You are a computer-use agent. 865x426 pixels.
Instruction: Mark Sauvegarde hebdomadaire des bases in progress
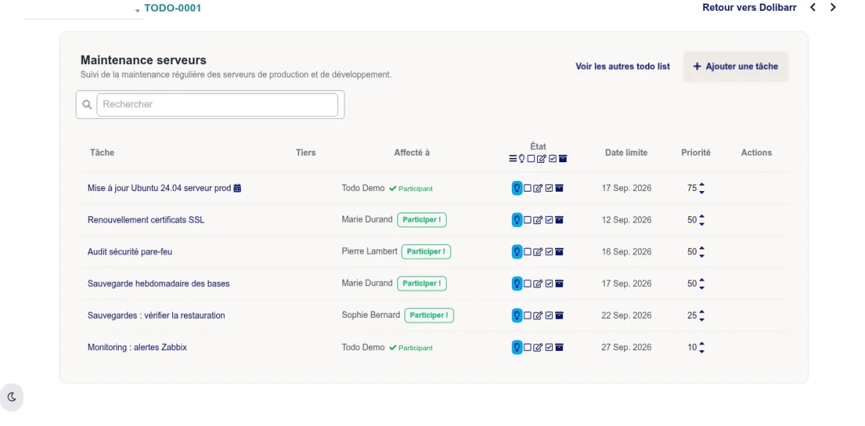538,283
